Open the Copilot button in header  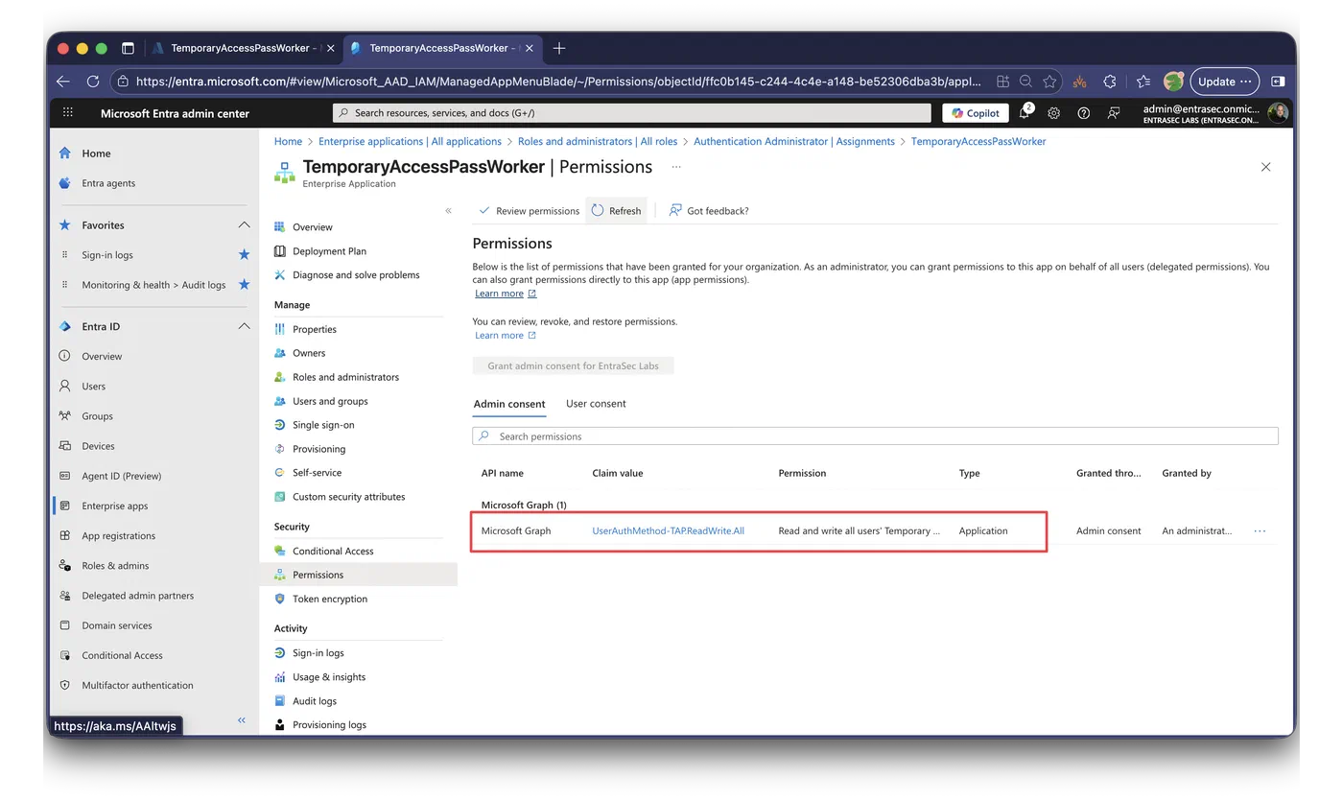tap(976, 113)
